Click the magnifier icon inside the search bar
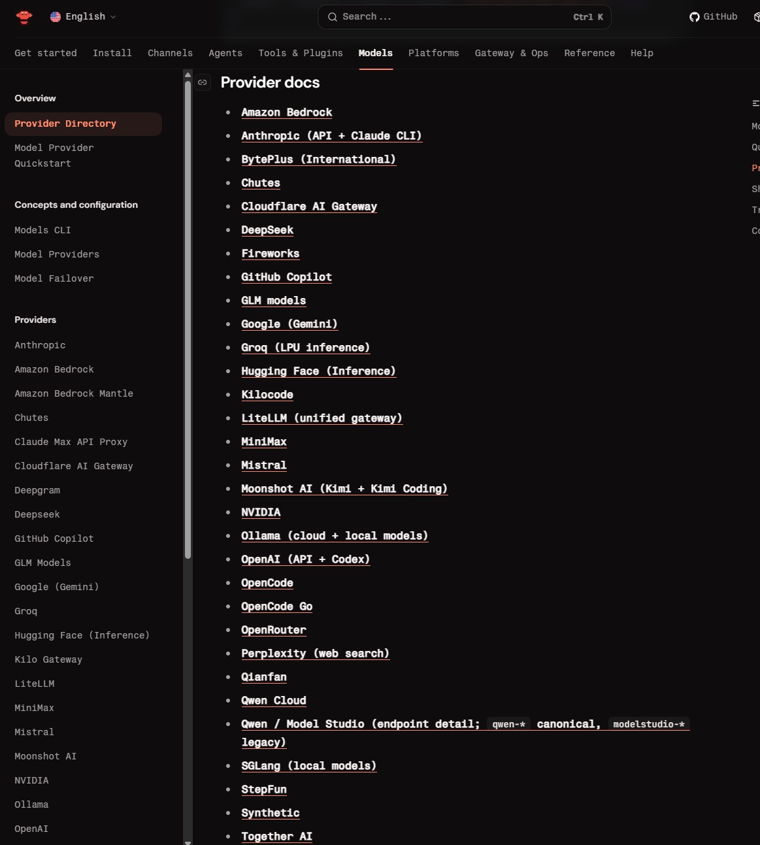Screen dimensions: 760x845 pos(333,17)
